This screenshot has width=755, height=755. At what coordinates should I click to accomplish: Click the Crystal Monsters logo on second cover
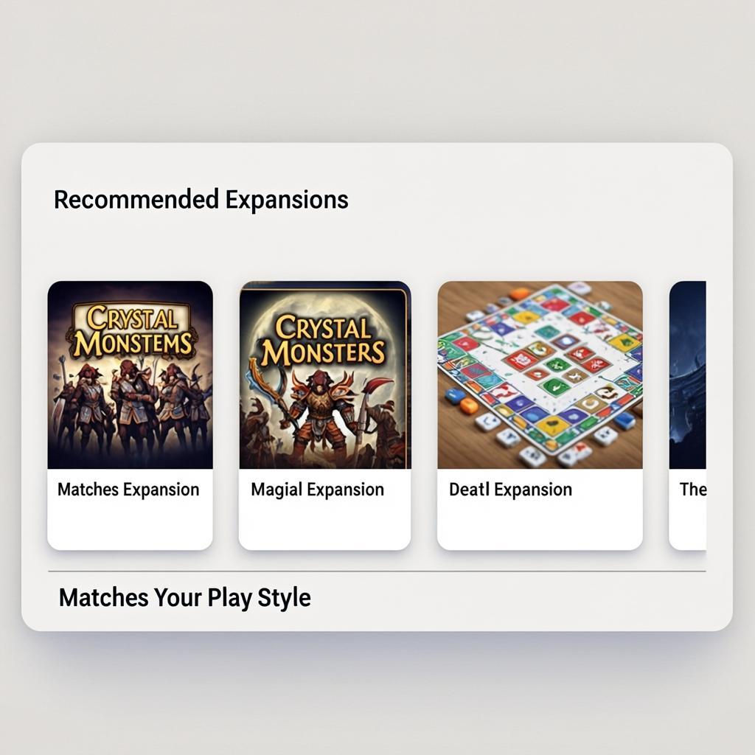(323, 341)
